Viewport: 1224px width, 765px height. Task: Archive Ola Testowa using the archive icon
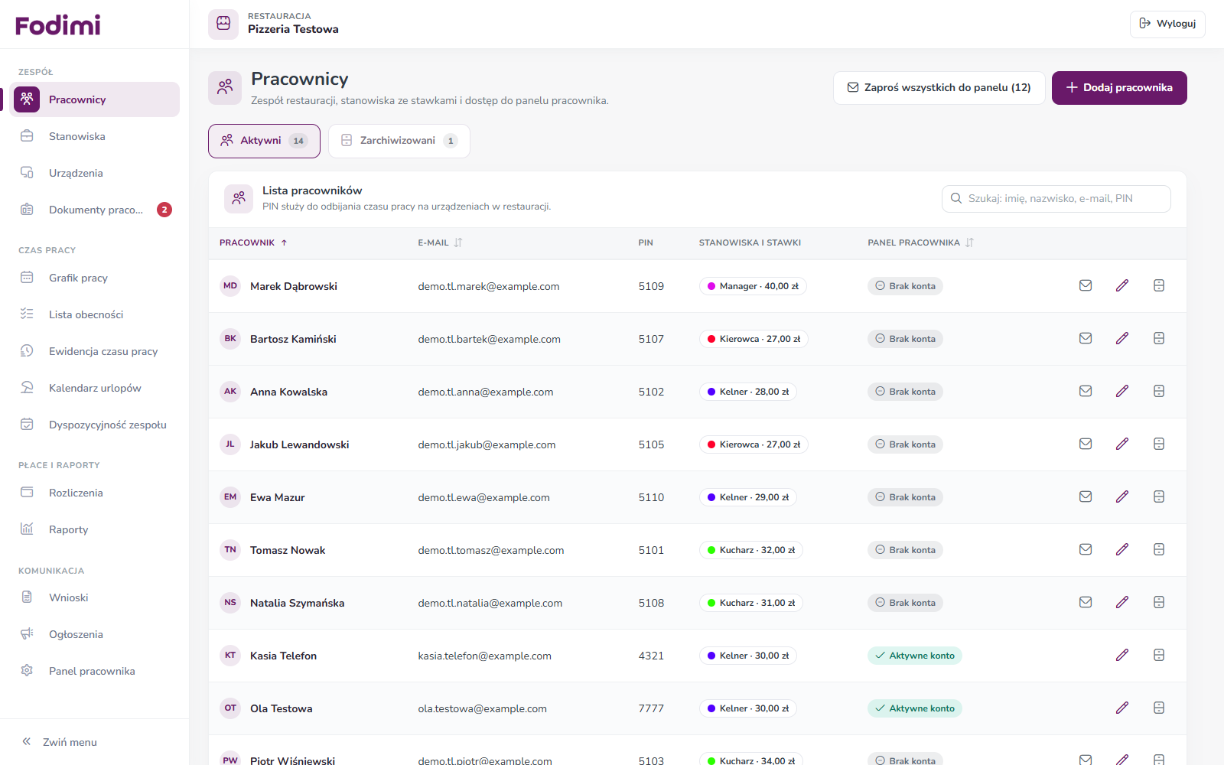(1159, 708)
